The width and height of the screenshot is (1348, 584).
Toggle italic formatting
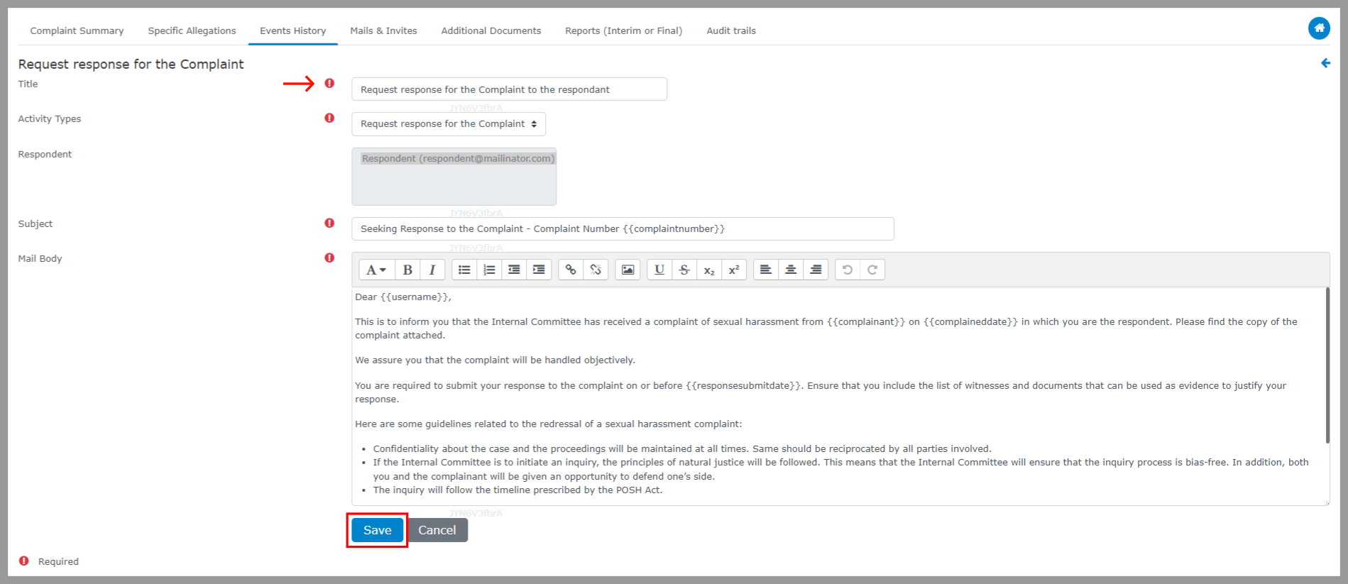[x=432, y=270]
